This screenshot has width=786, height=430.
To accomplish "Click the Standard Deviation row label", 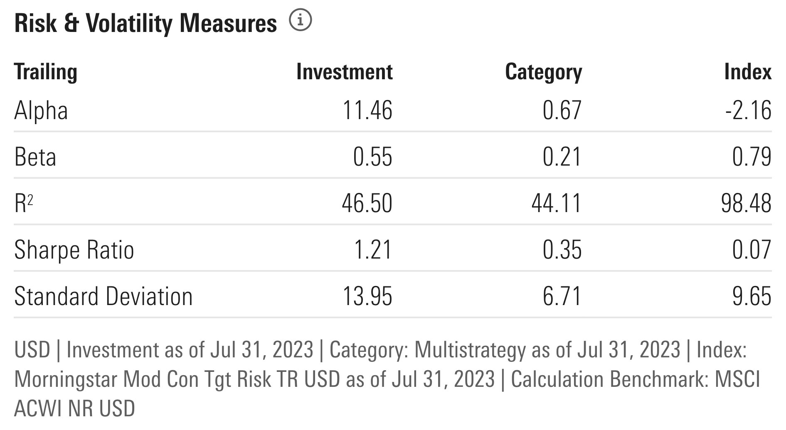I will click(x=103, y=296).
